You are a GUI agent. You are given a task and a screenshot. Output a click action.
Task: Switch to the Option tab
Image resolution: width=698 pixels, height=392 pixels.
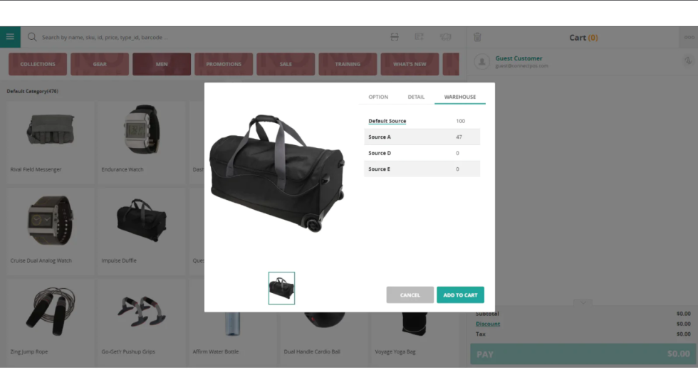[x=378, y=97]
